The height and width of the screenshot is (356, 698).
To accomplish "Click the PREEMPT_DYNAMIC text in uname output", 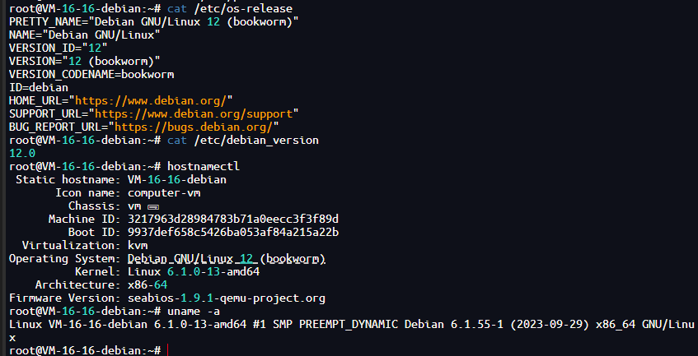I will [349, 325].
